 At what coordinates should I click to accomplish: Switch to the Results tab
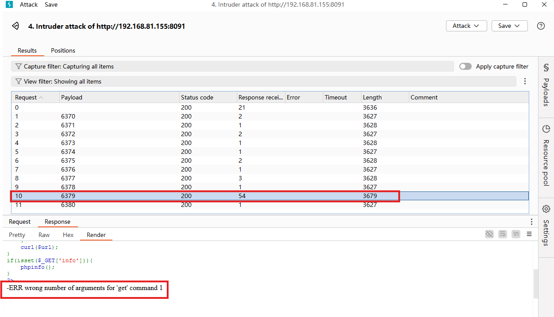pyautogui.click(x=27, y=50)
